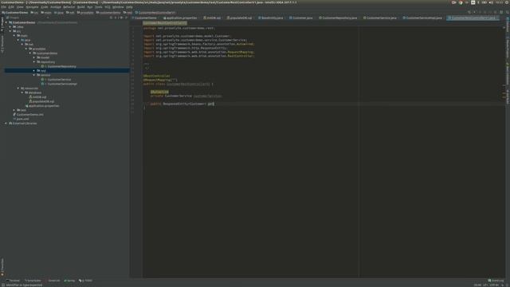This screenshot has height=287, width=510.
Task: Click the src breadcrumb in navigation bar
Action: pyautogui.click(x=35, y=13)
